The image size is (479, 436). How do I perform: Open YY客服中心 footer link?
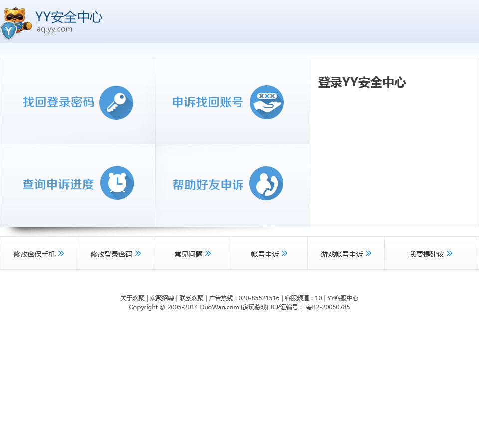click(343, 298)
